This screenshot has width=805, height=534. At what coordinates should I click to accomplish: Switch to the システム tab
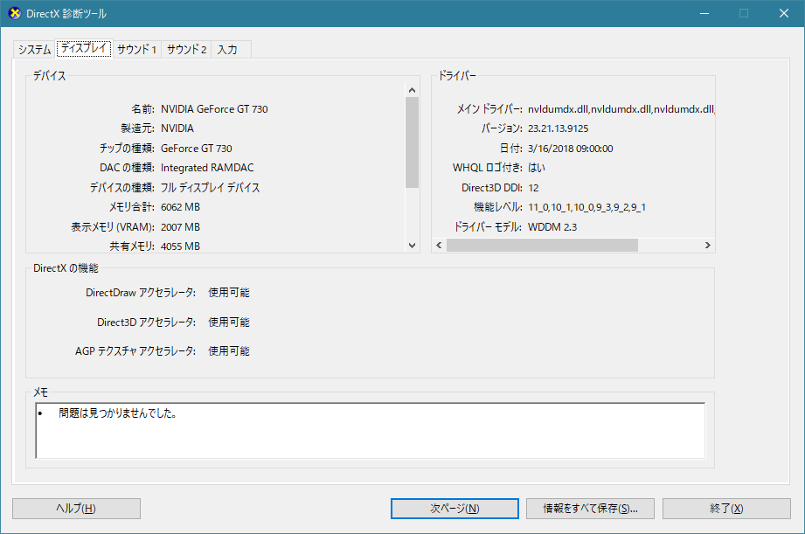point(33,50)
